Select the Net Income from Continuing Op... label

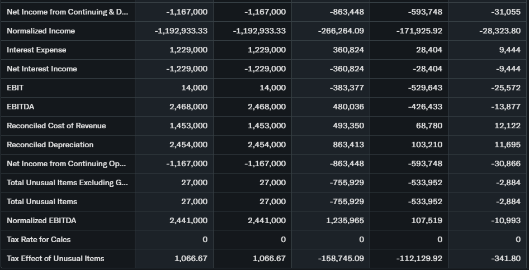point(66,163)
